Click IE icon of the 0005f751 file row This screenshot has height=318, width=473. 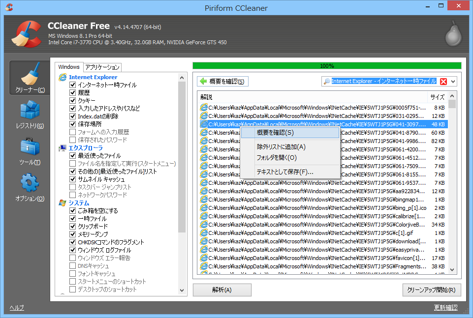[204, 108]
